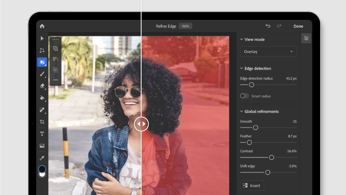
Task: Select the Crop tool
Action: (42, 122)
